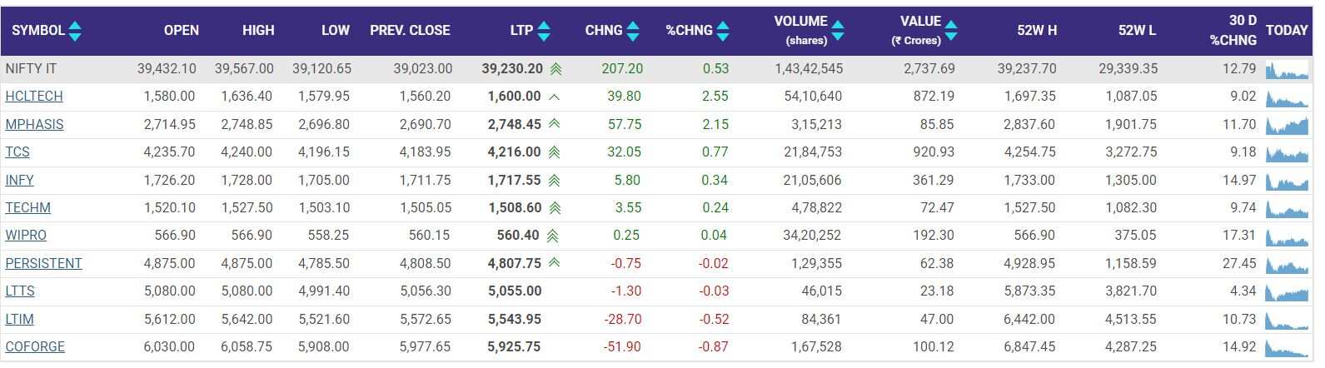View the NIFTY IT today sparkline chart

pyautogui.click(x=1287, y=70)
